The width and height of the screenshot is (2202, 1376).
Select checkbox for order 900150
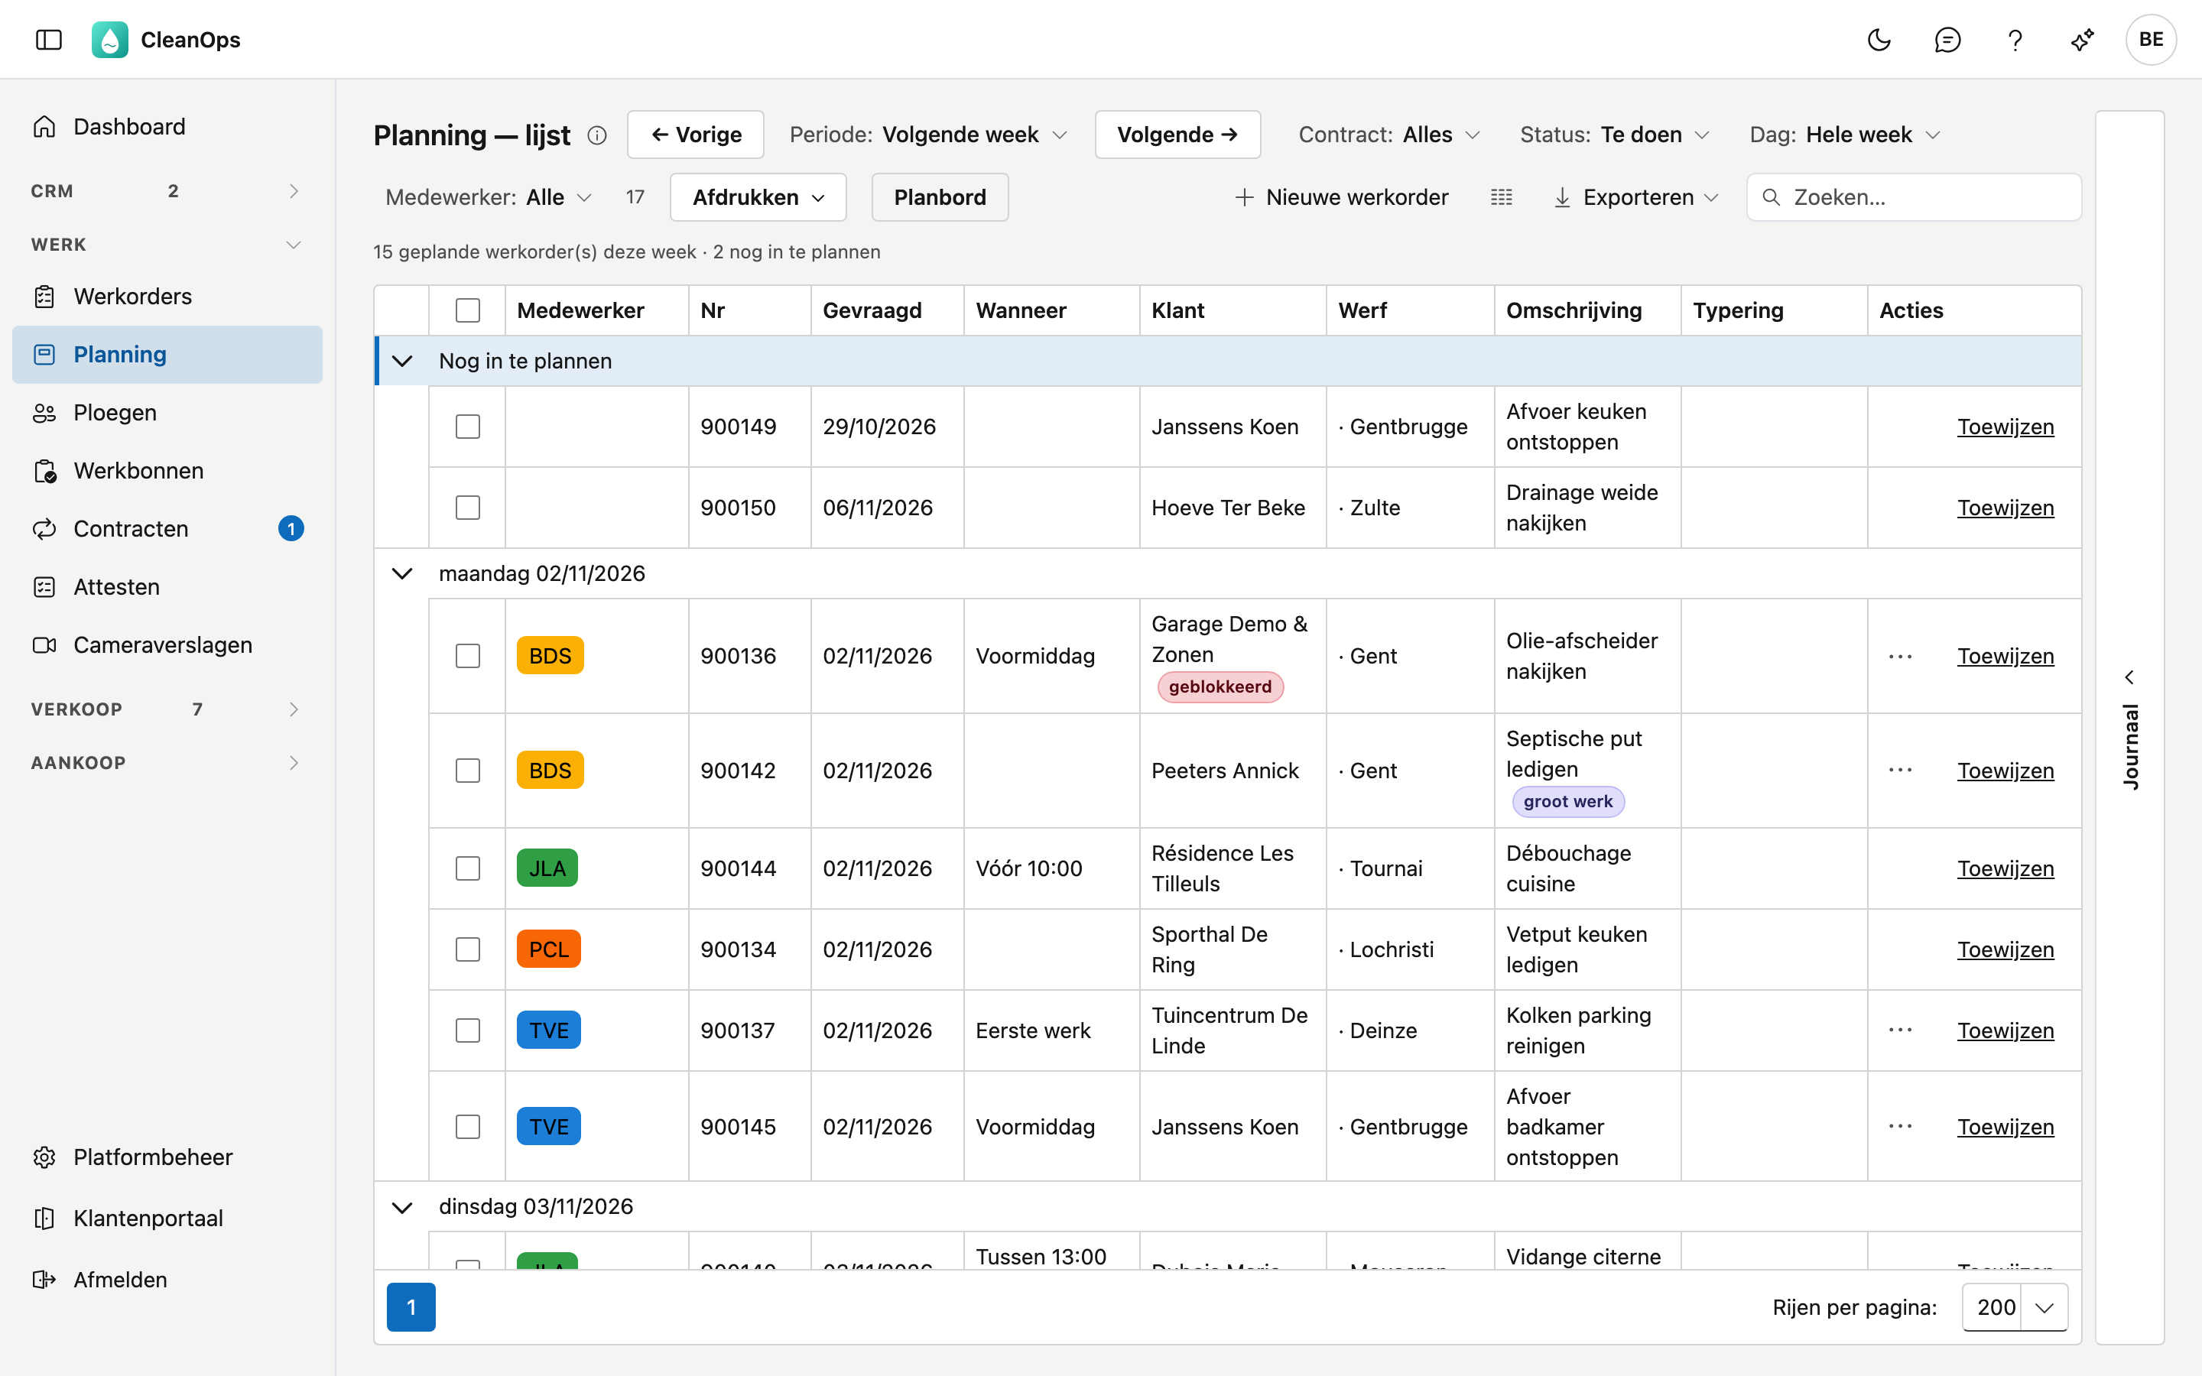pyautogui.click(x=468, y=508)
